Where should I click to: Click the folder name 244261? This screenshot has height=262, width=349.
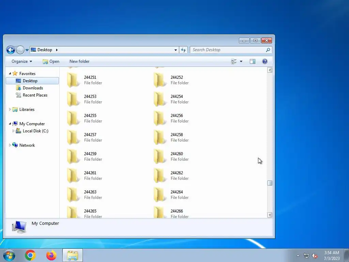(x=90, y=173)
